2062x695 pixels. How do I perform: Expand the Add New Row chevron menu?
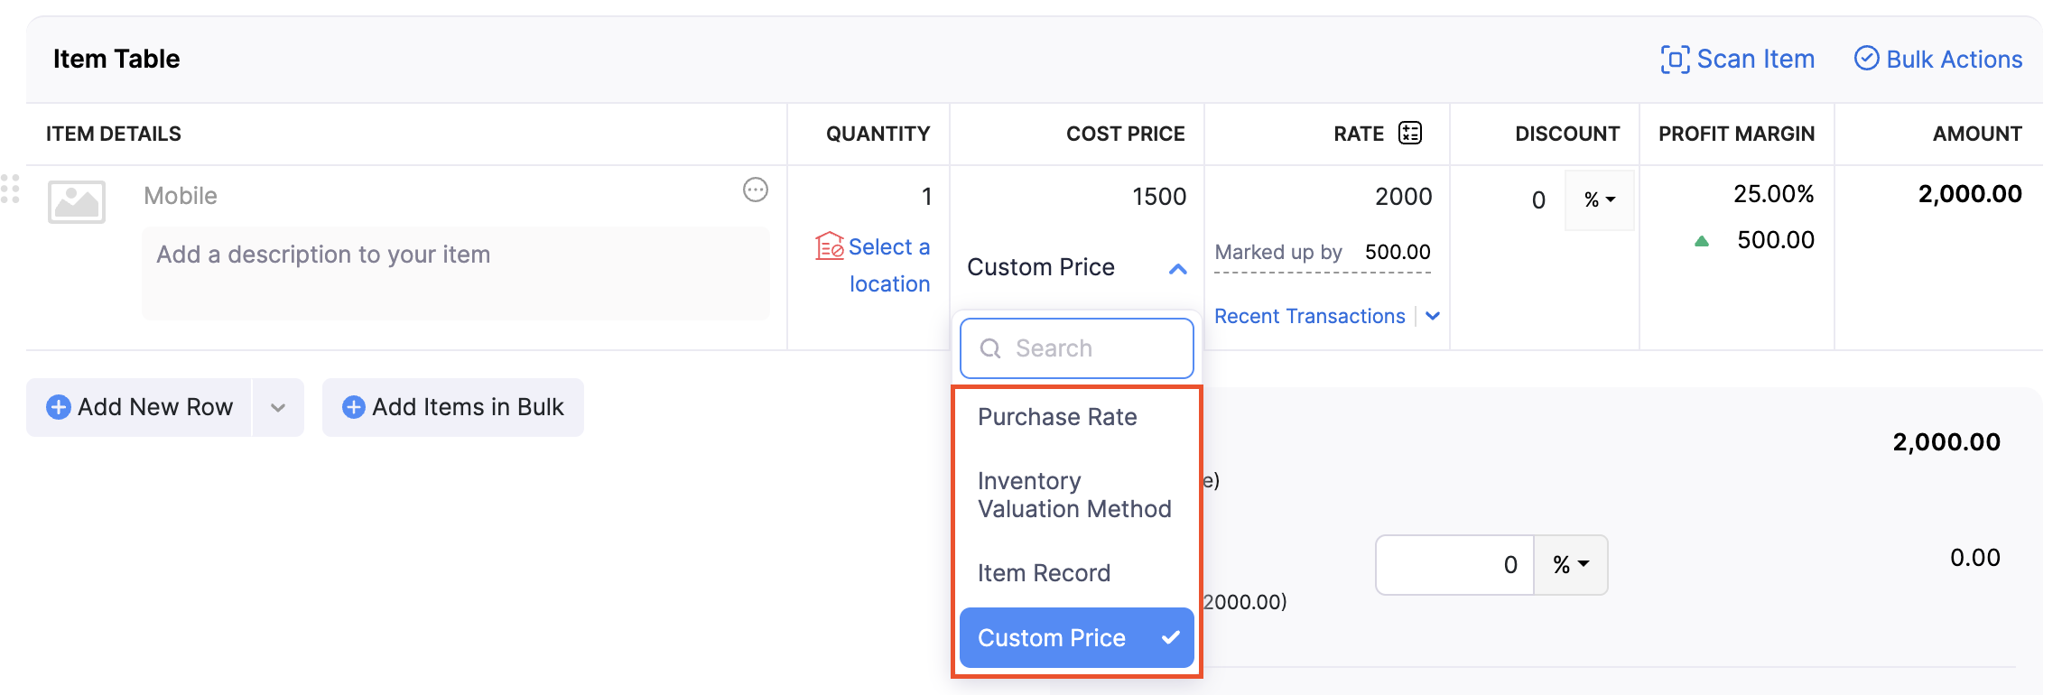point(277,407)
